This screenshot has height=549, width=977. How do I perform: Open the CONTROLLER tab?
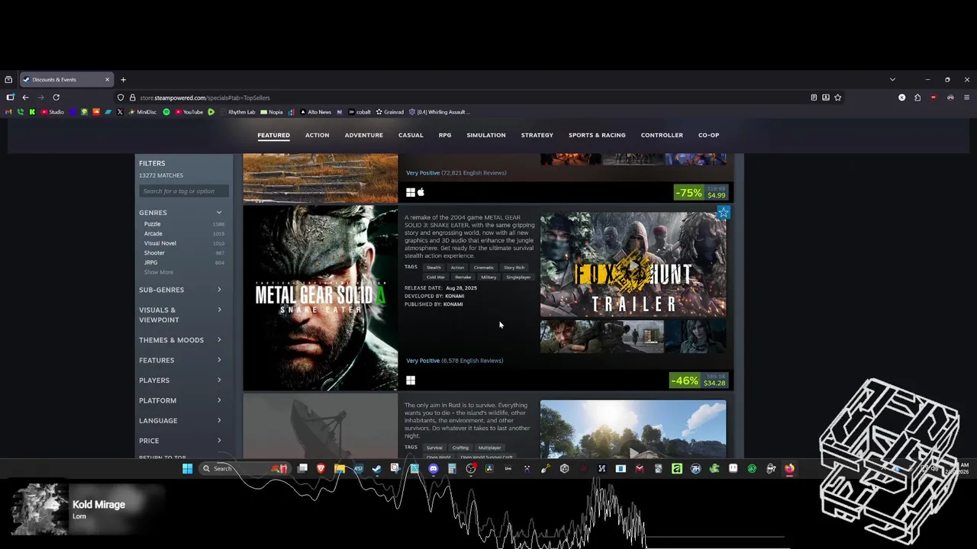coord(662,135)
